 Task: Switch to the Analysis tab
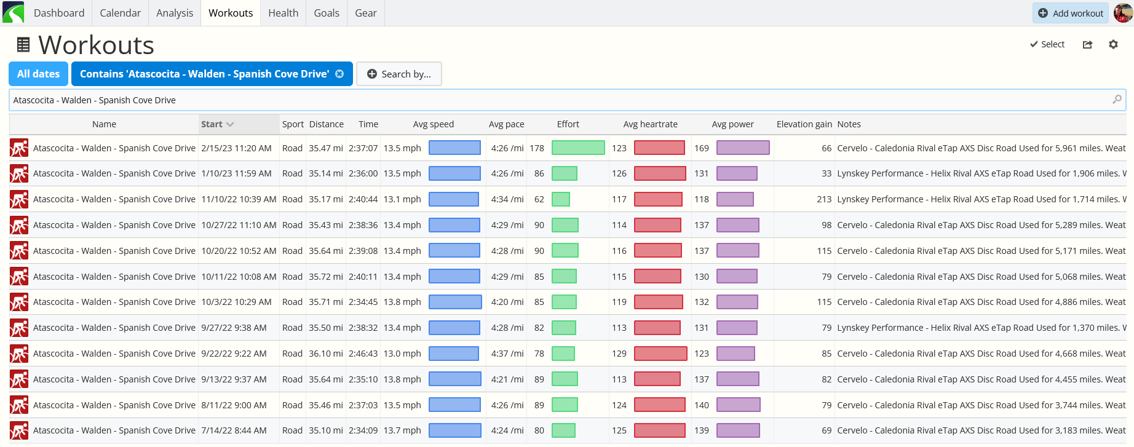[x=175, y=13]
